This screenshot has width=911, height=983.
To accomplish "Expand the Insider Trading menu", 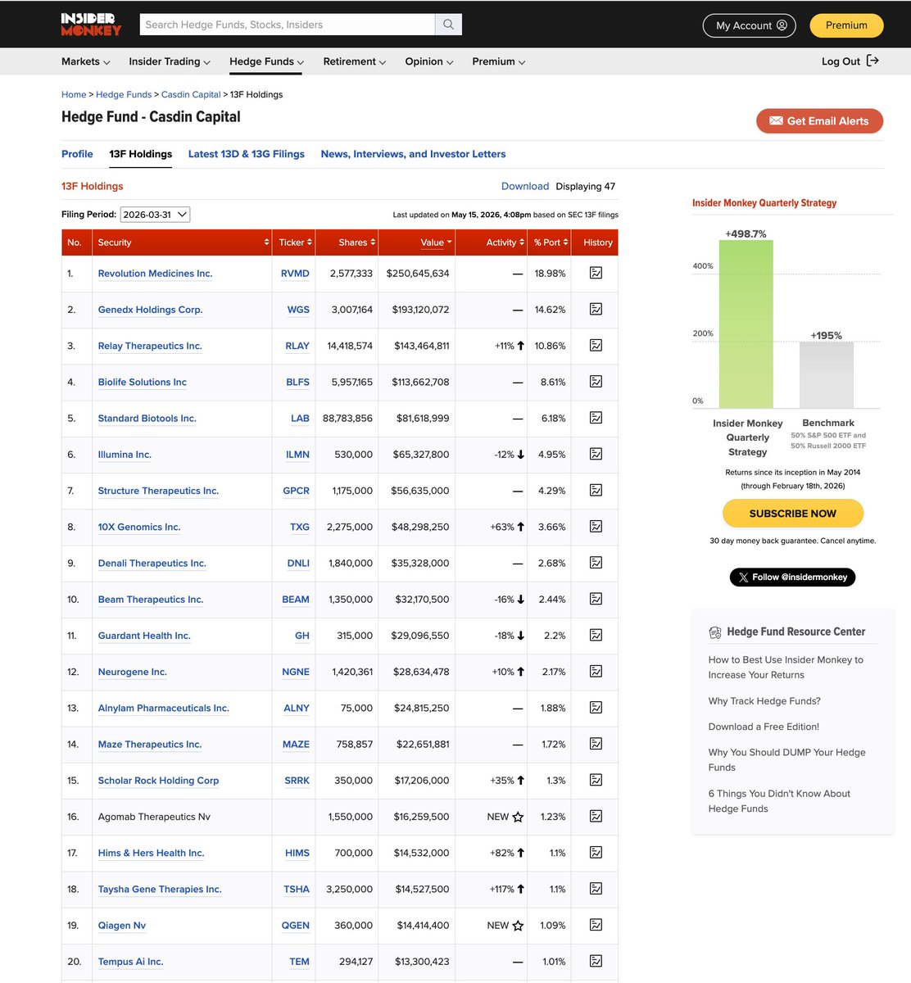I will 170,61.
